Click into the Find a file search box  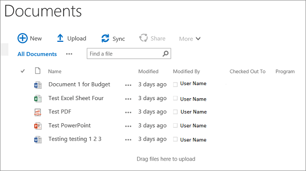(129, 54)
